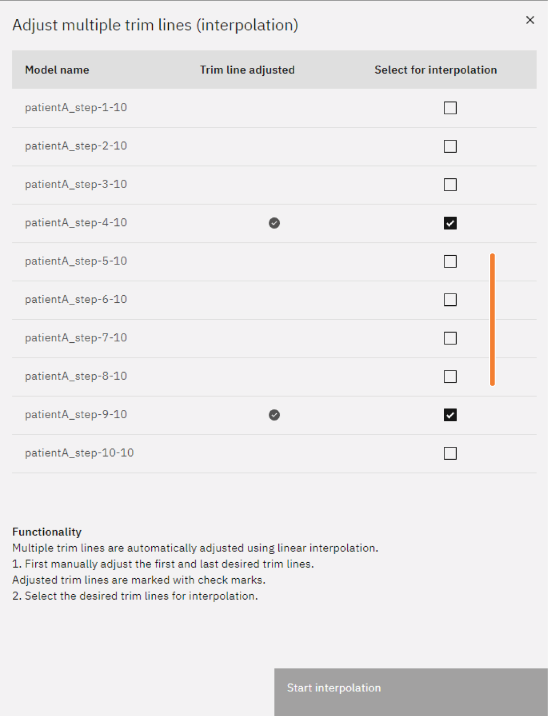Enable interpolation for patientA_step-3-10

tap(450, 185)
